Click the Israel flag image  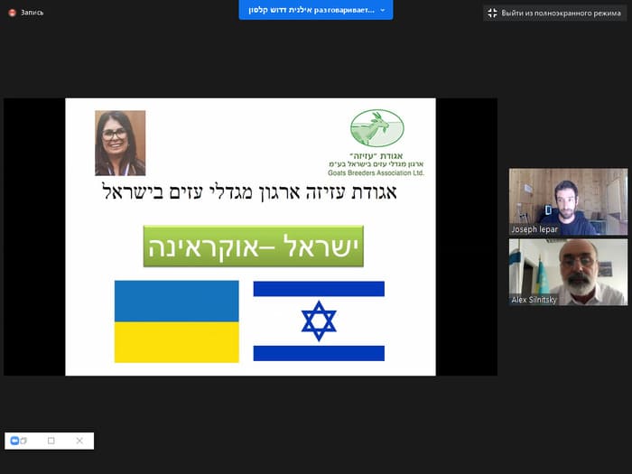click(319, 321)
